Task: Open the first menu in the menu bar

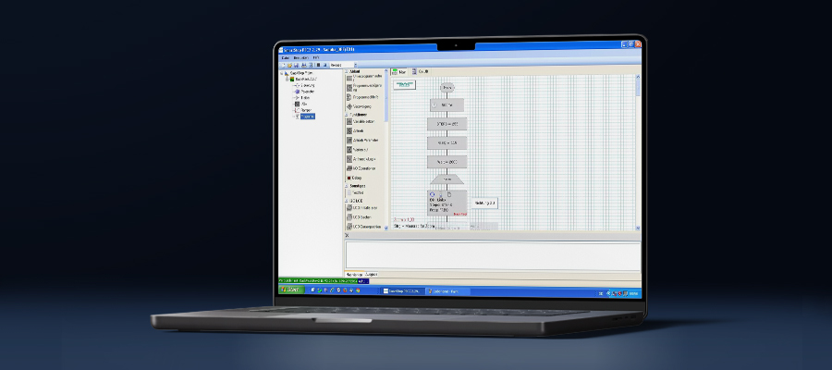Action: coord(286,57)
